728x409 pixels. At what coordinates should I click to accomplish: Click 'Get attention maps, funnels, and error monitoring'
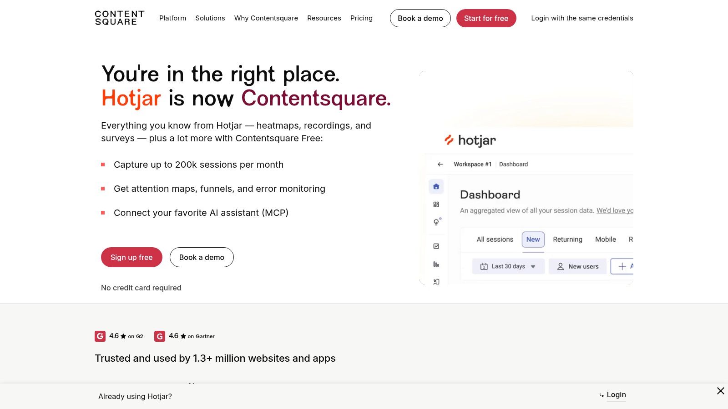pyautogui.click(x=219, y=189)
